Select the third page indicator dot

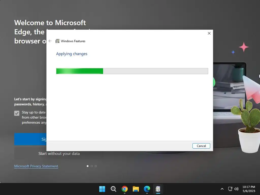pos(96,166)
